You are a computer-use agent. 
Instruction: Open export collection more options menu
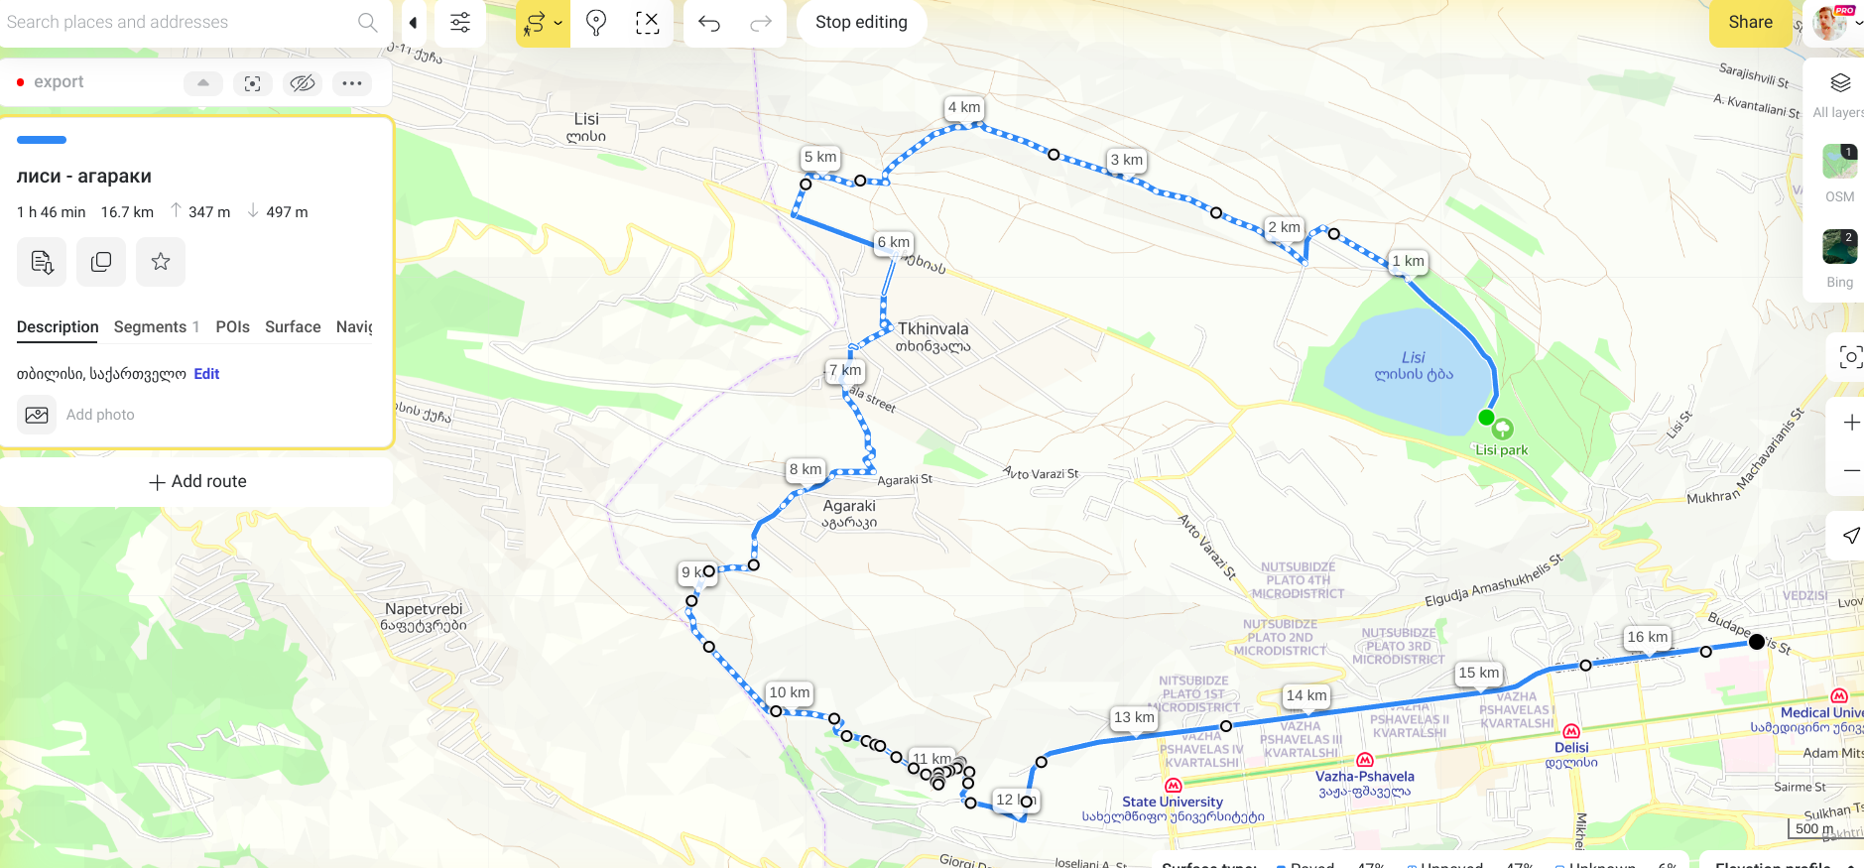point(352,83)
